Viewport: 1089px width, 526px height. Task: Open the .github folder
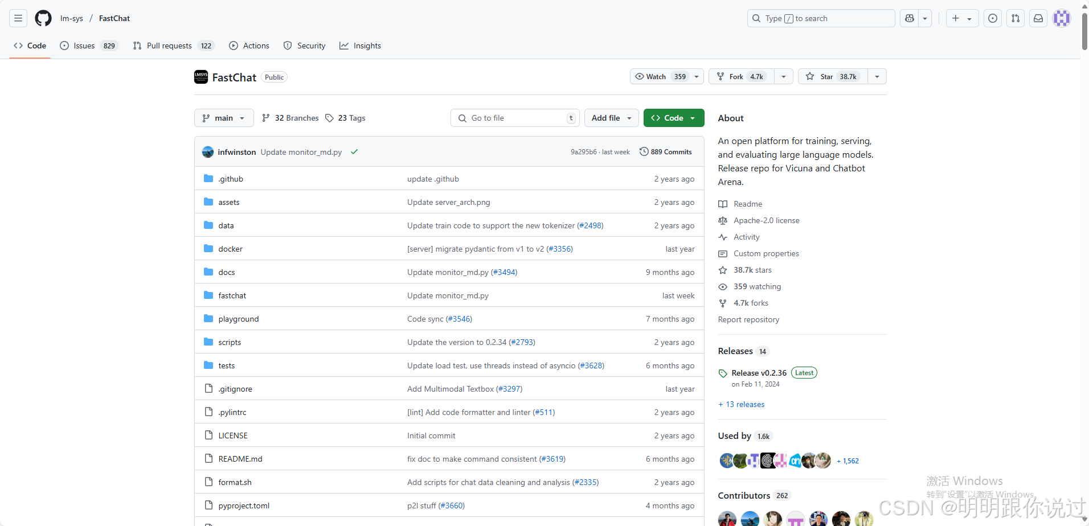(231, 179)
